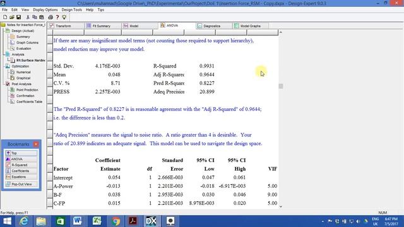Image resolution: width=404 pixels, height=227 pixels.
Task: Open the File menu
Action: tap(4, 10)
